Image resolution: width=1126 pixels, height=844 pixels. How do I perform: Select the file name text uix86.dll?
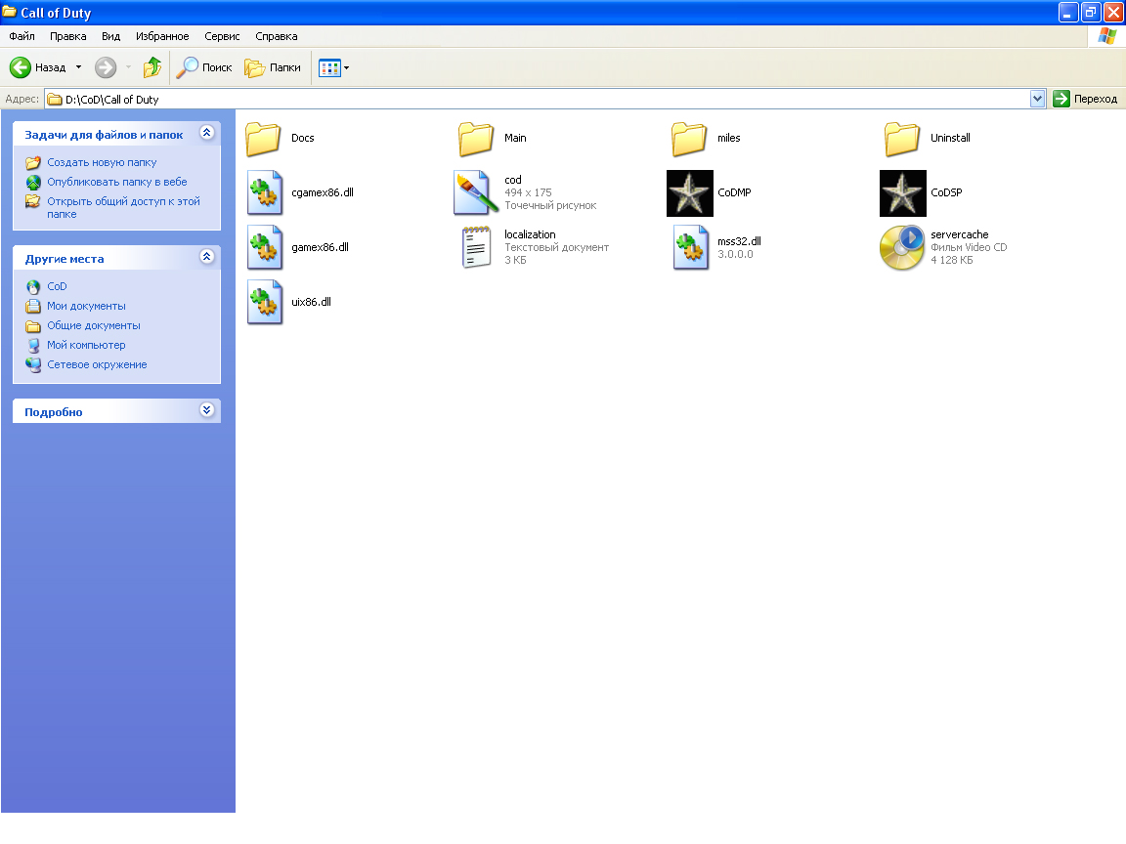(x=311, y=302)
